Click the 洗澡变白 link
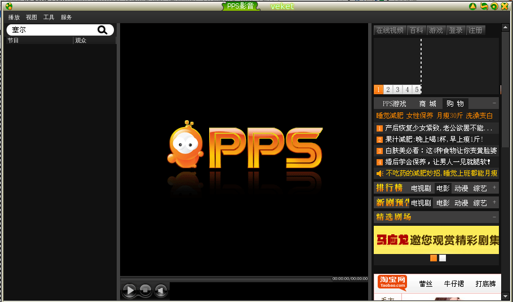513x302 pixels. (x=479, y=116)
